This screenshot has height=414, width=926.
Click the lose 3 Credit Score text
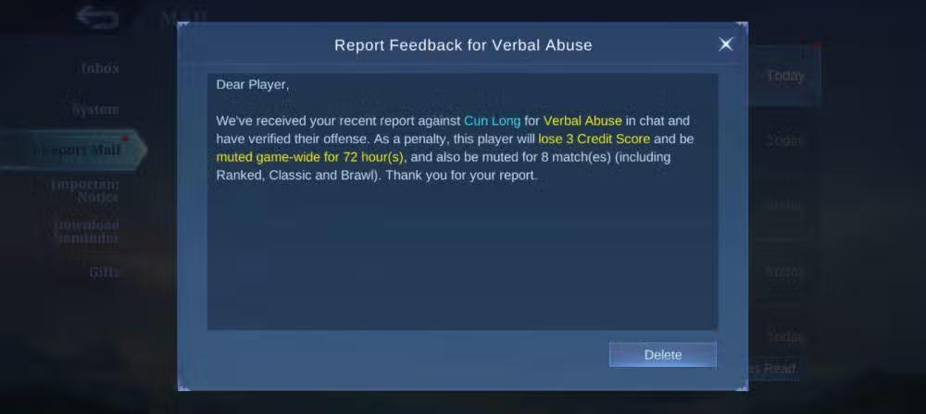coord(594,140)
